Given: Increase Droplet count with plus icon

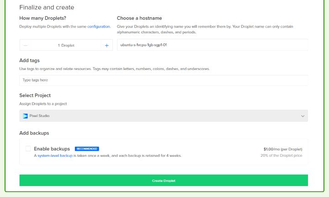Looking at the screenshot, I should 107,45.
